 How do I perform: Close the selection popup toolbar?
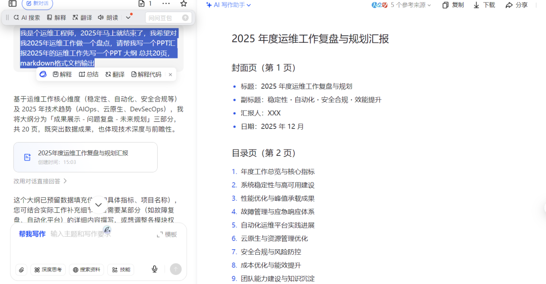click(x=170, y=74)
